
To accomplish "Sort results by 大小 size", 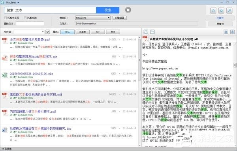I will click(98, 32).
